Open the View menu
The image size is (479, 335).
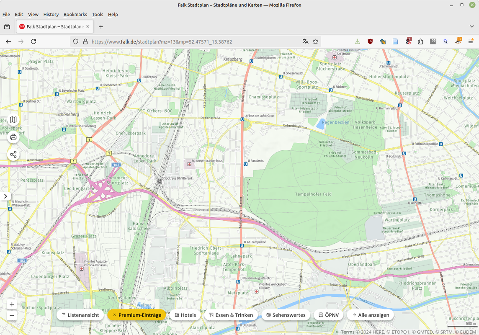(x=33, y=14)
